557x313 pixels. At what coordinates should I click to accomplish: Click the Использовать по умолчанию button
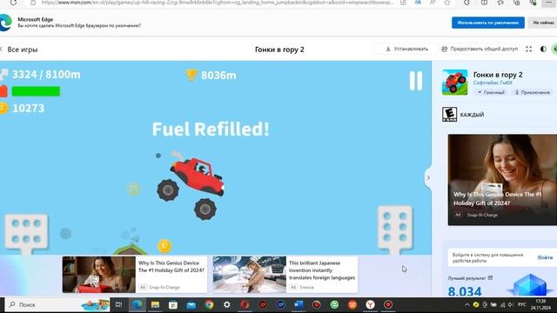pyautogui.click(x=488, y=23)
